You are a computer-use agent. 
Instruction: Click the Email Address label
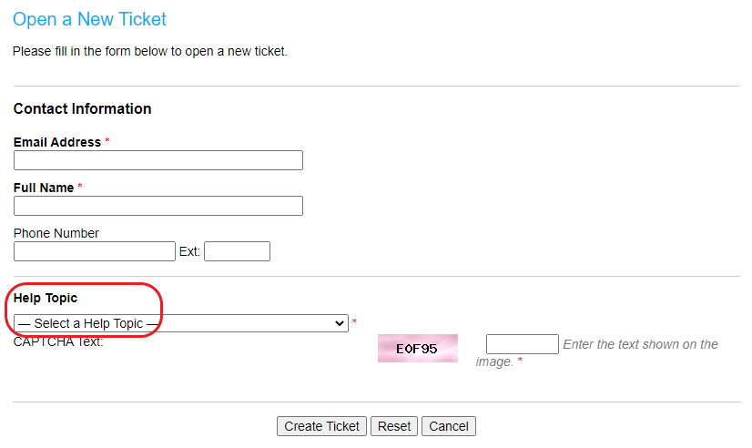pos(57,142)
